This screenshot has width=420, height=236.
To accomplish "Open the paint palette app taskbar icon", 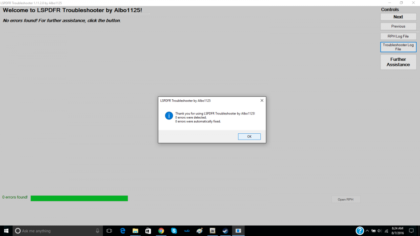I will [x=199, y=231].
